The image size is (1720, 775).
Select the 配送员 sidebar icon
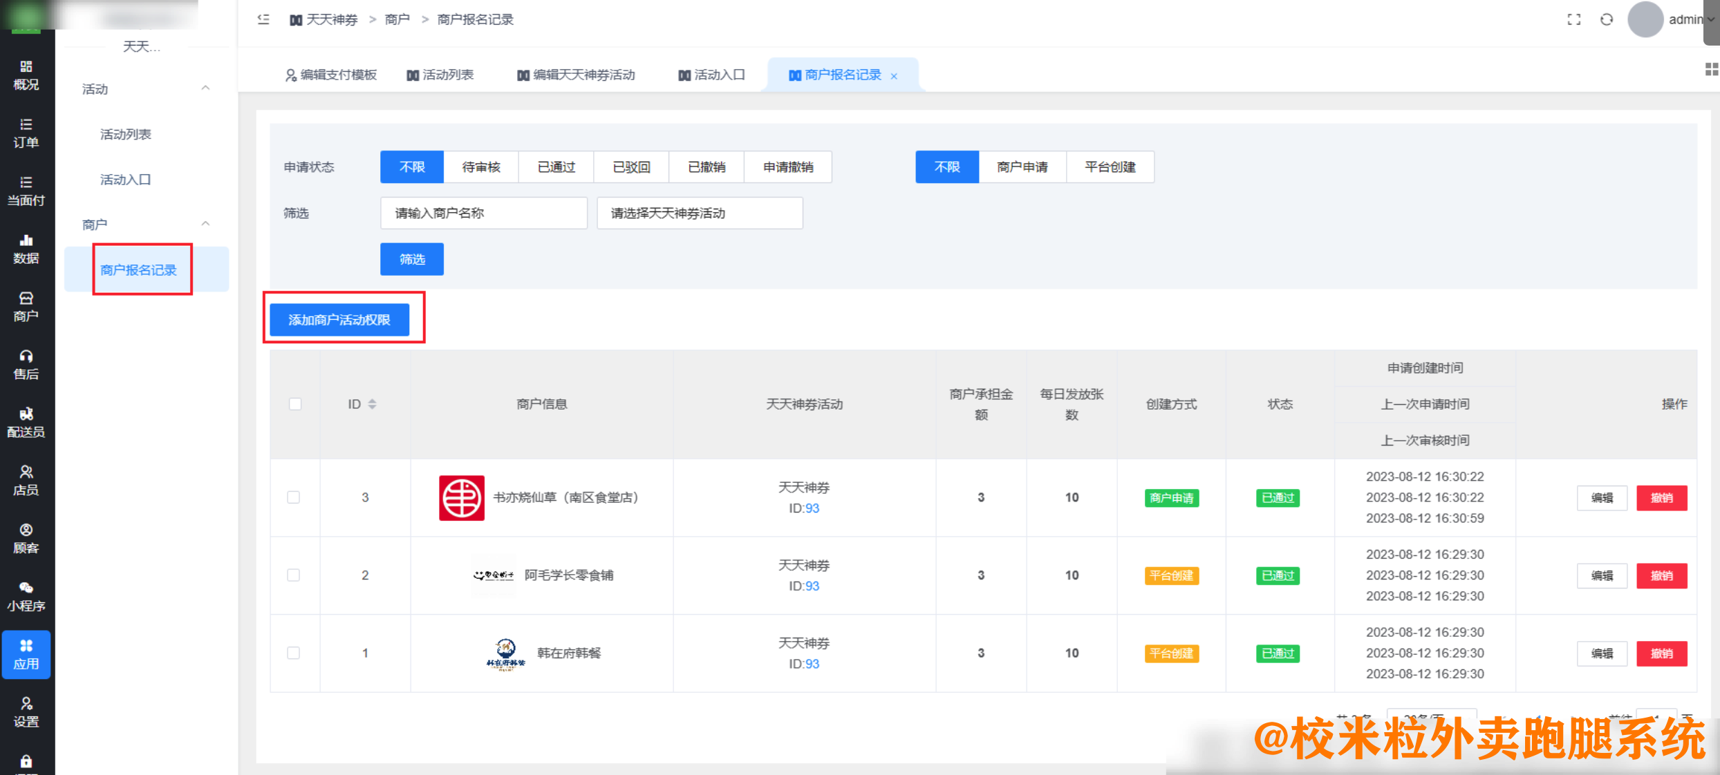(26, 421)
